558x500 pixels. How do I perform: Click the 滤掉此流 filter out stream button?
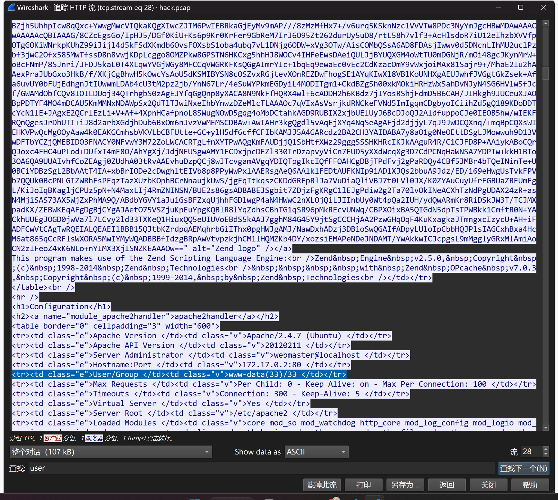click(x=322, y=485)
